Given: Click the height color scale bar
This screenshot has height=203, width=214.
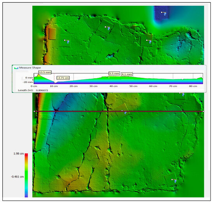Looking at the screenshot, I should pyautogui.click(x=26, y=175).
